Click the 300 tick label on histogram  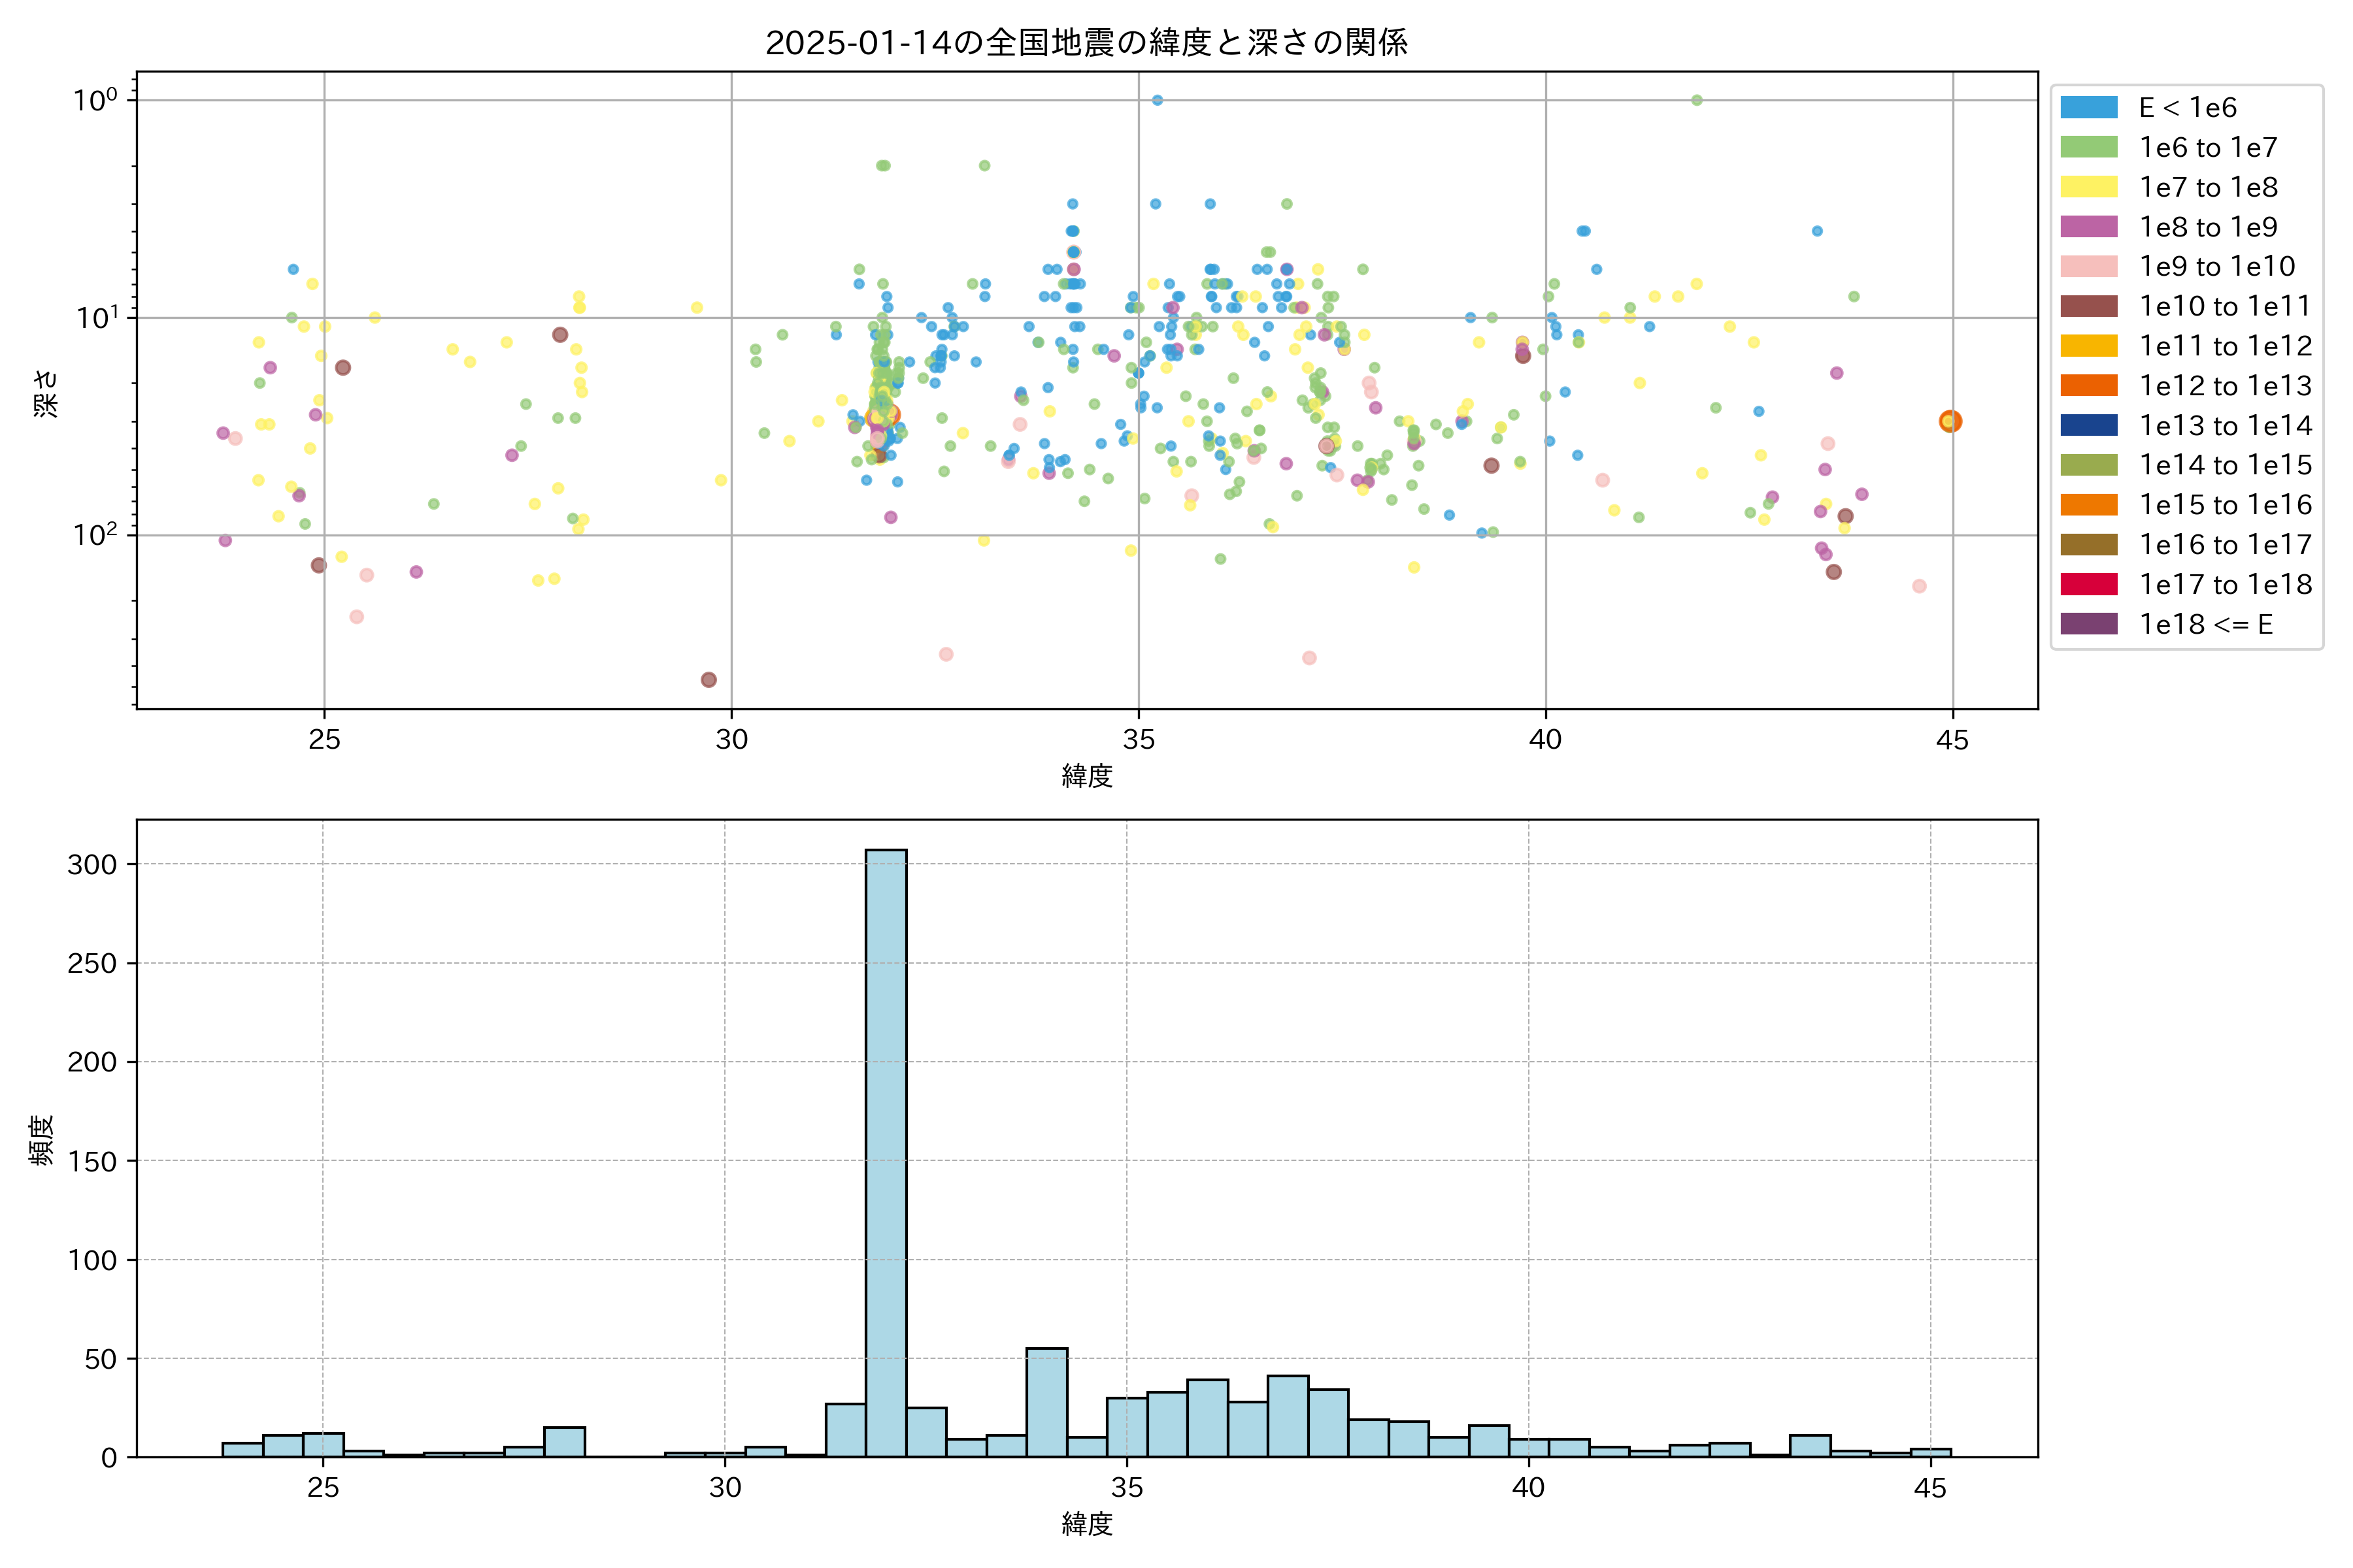click(92, 864)
